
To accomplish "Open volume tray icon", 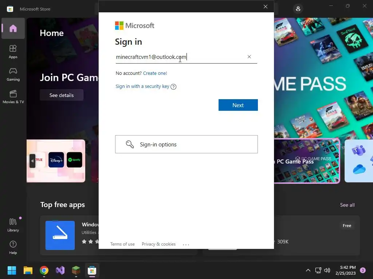I will coord(327,270).
